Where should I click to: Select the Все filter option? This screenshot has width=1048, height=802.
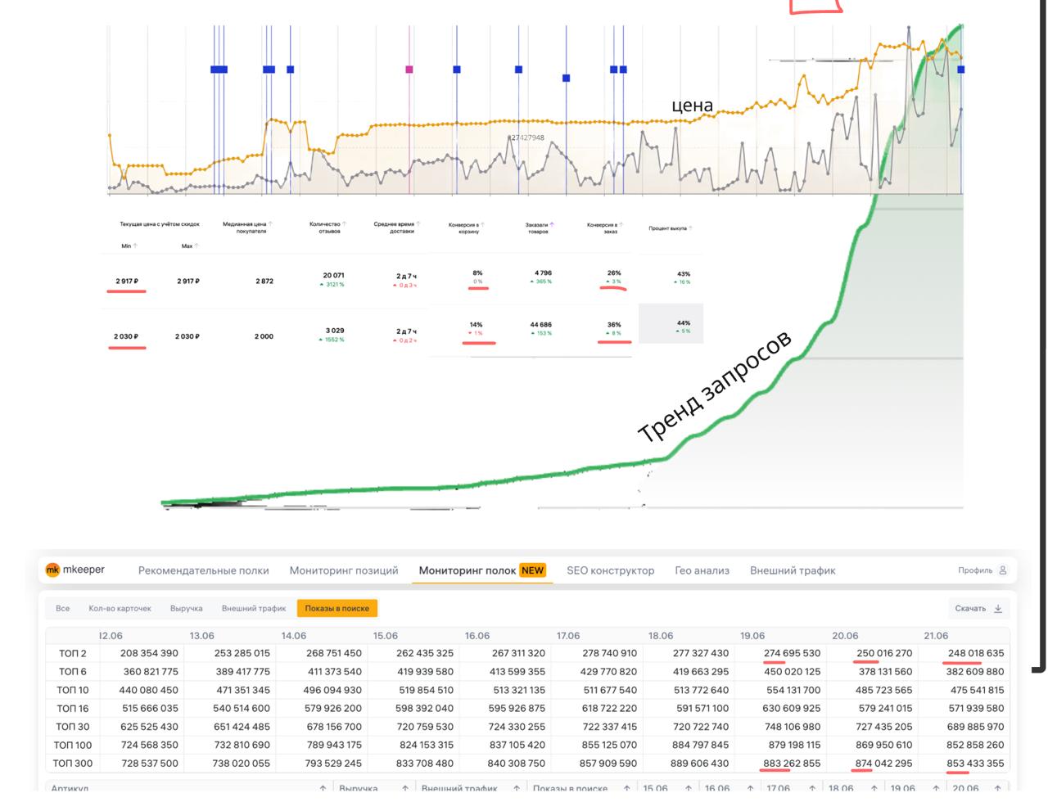click(x=62, y=608)
